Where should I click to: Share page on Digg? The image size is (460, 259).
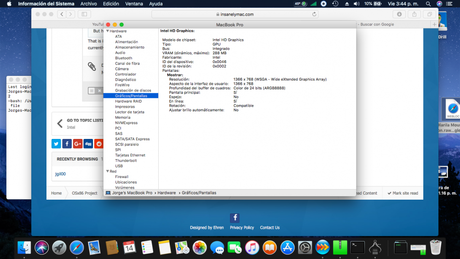click(88, 144)
